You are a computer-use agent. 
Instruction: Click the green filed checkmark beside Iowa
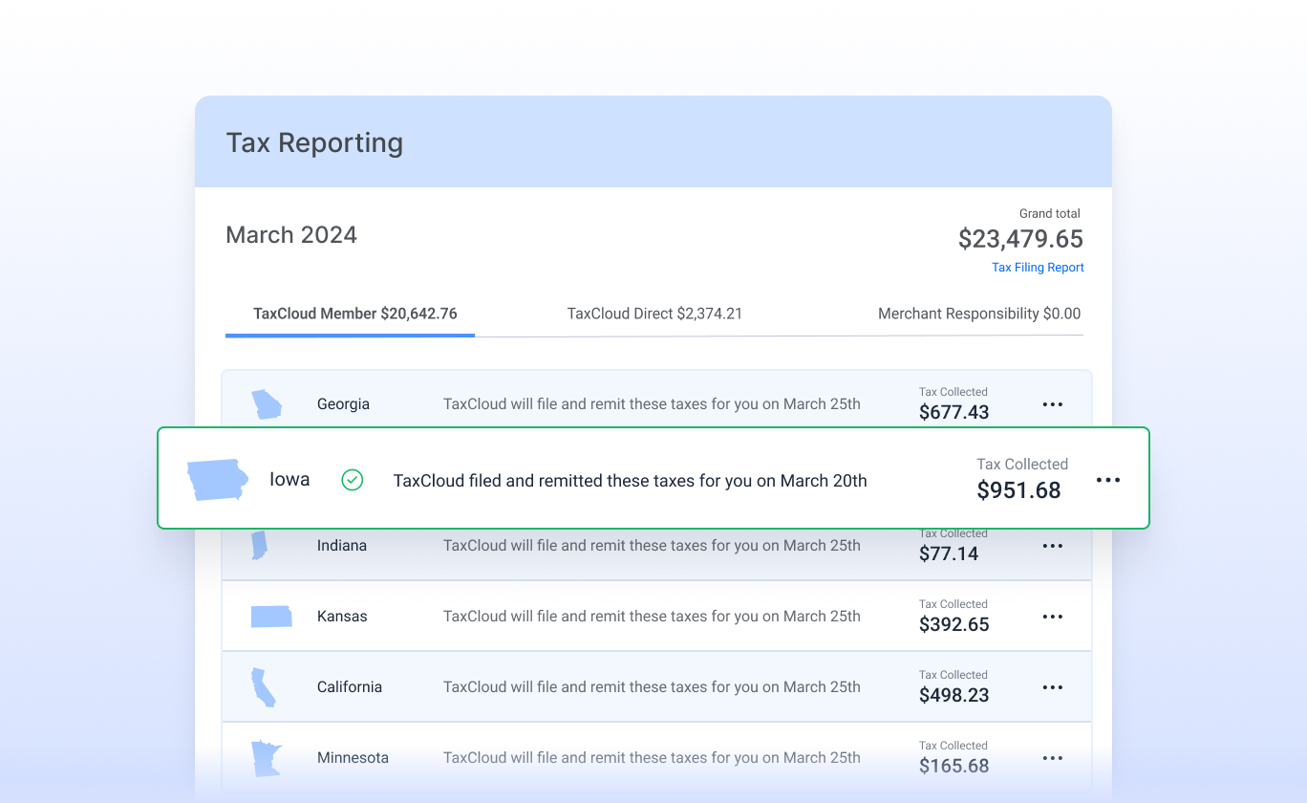pos(353,480)
